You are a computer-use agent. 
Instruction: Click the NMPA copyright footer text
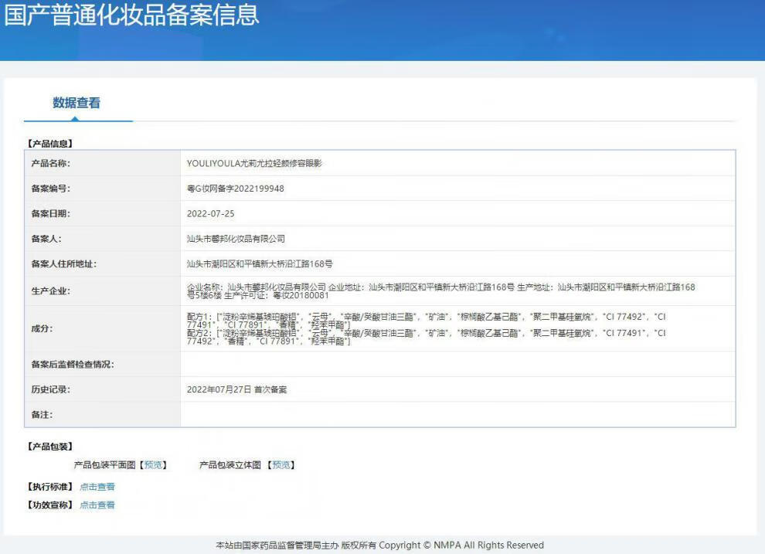pos(379,545)
